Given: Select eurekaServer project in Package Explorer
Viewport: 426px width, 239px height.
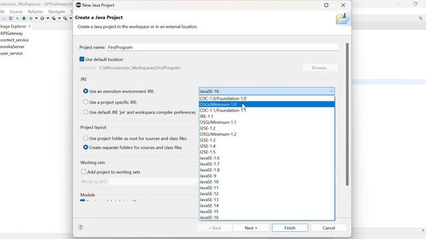Looking at the screenshot, I should coord(12,46).
